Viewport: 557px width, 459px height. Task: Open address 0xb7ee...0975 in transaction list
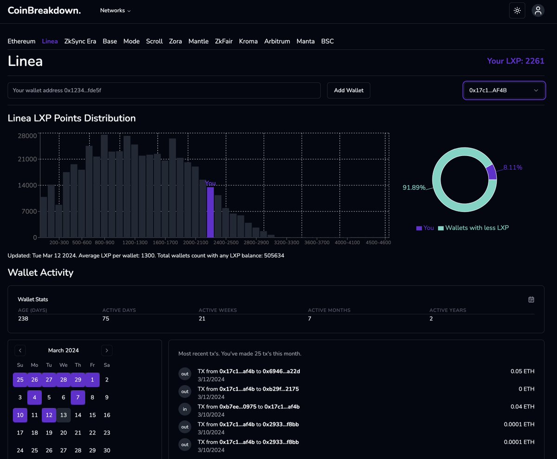[239, 407]
